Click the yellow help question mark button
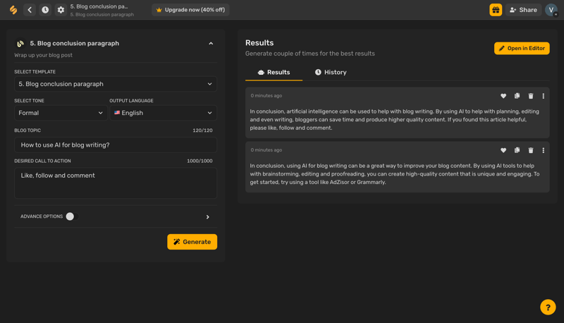The image size is (564, 323). pyautogui.click(x=548, y=307)
